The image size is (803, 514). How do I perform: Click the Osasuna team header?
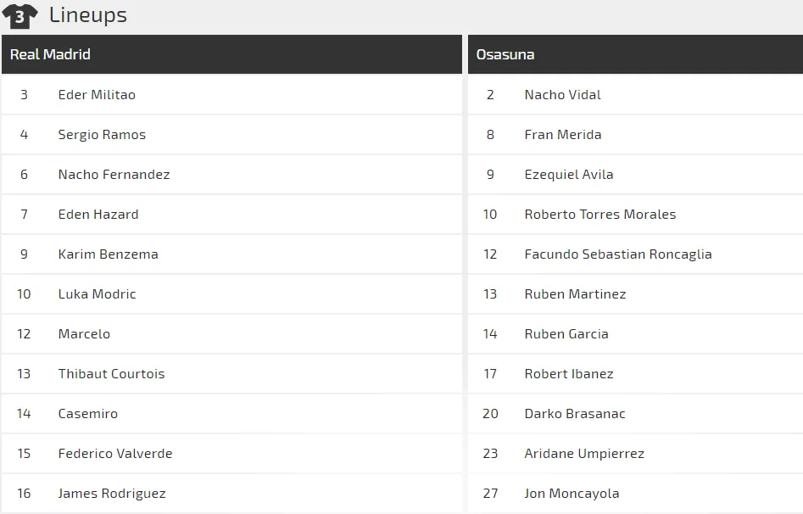coord(505,54)
